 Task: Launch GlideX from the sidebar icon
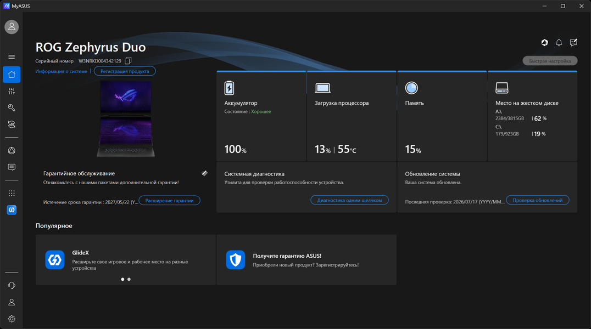tap(12, 209)
